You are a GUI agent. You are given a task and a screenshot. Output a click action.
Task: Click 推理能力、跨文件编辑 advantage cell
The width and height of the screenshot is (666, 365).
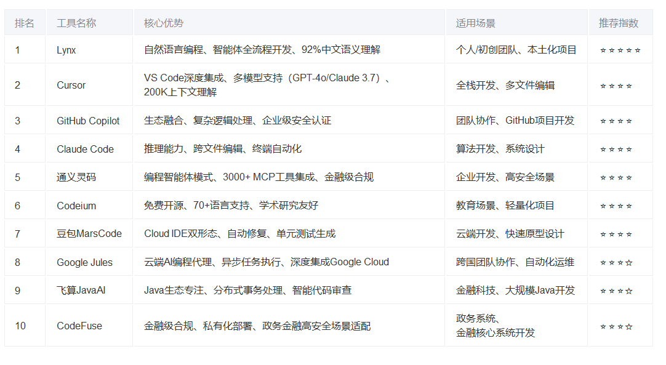click(289, 149)
